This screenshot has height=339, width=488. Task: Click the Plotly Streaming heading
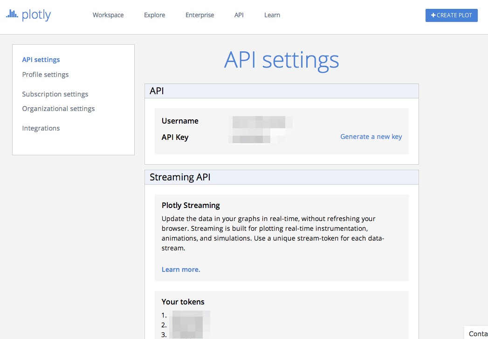(191, 206)
